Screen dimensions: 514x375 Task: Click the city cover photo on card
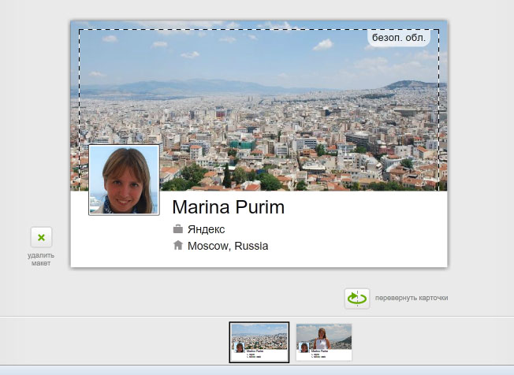[x=300, y=134]
